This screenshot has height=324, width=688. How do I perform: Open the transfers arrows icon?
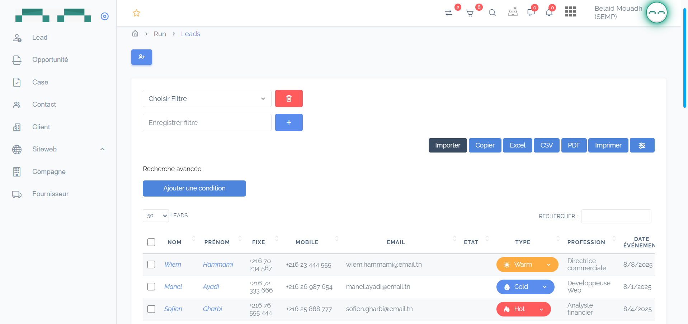(448, 13)
